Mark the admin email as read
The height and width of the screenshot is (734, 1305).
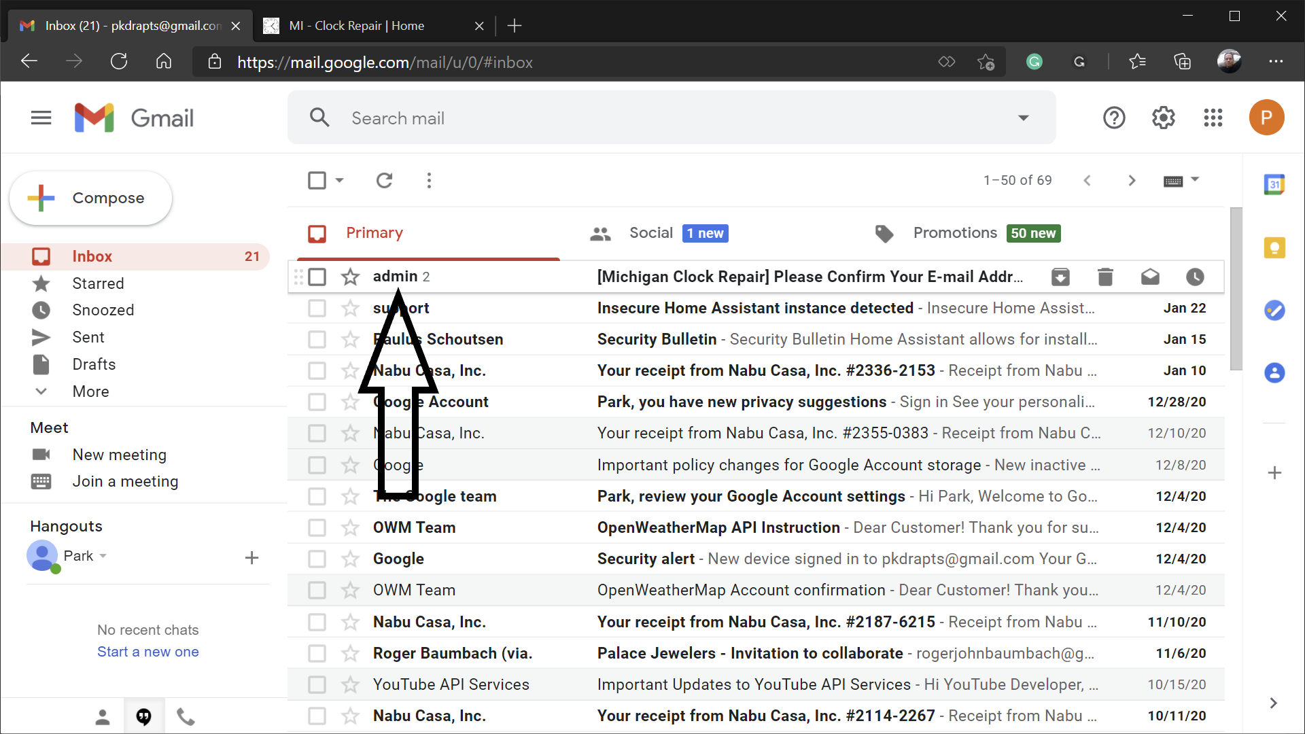click(1150, 277)
